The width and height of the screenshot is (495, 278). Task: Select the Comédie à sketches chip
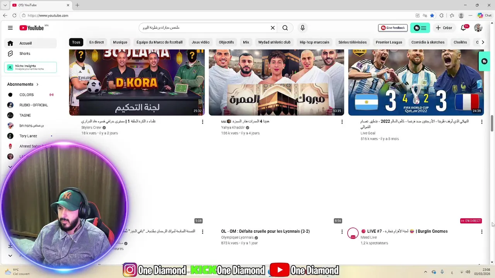coord(428,42)
